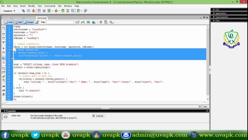The width and height of the screenshot is (248, 140).
Task: Click Expand All icon
Action: (3, 42)
